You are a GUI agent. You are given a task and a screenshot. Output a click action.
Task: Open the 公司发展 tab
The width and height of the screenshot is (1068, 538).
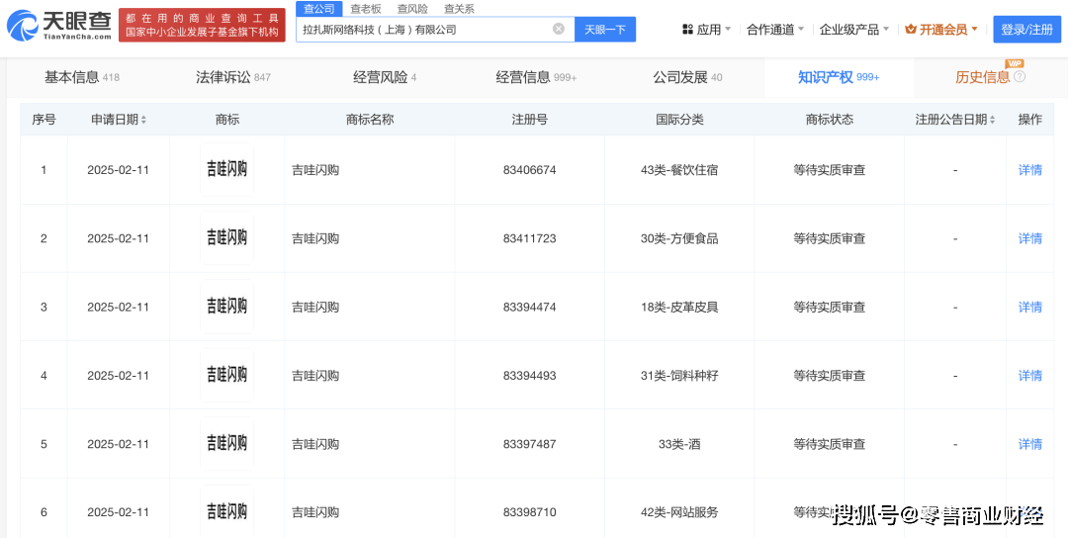point(687,77)
